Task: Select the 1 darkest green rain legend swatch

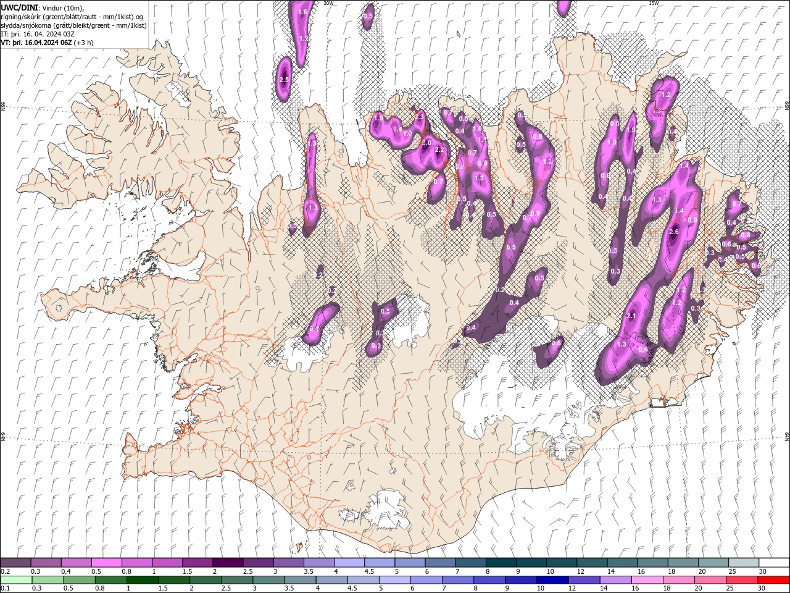Action: pos(143,580)
